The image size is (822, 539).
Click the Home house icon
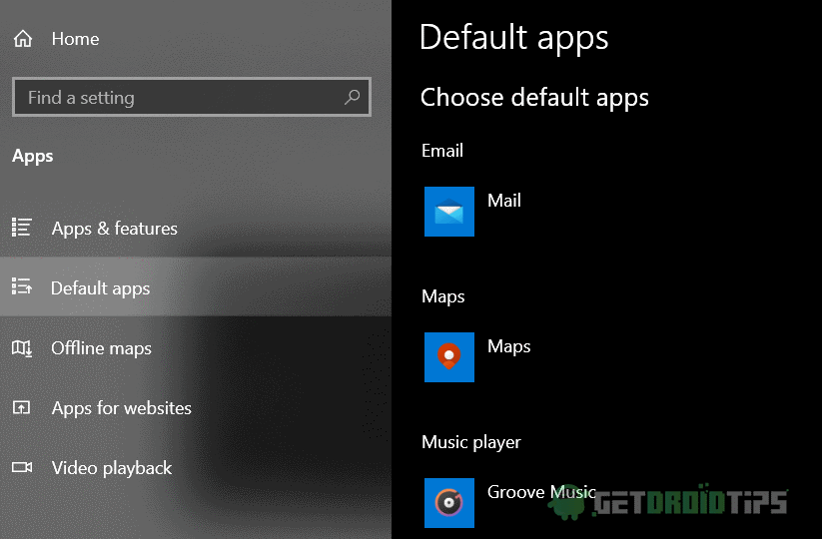(23, 39)
